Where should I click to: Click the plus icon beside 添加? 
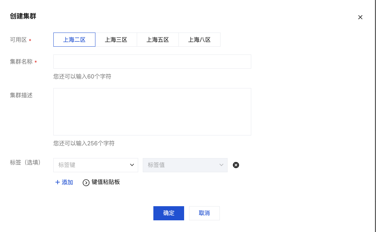[x=58, y=182]
